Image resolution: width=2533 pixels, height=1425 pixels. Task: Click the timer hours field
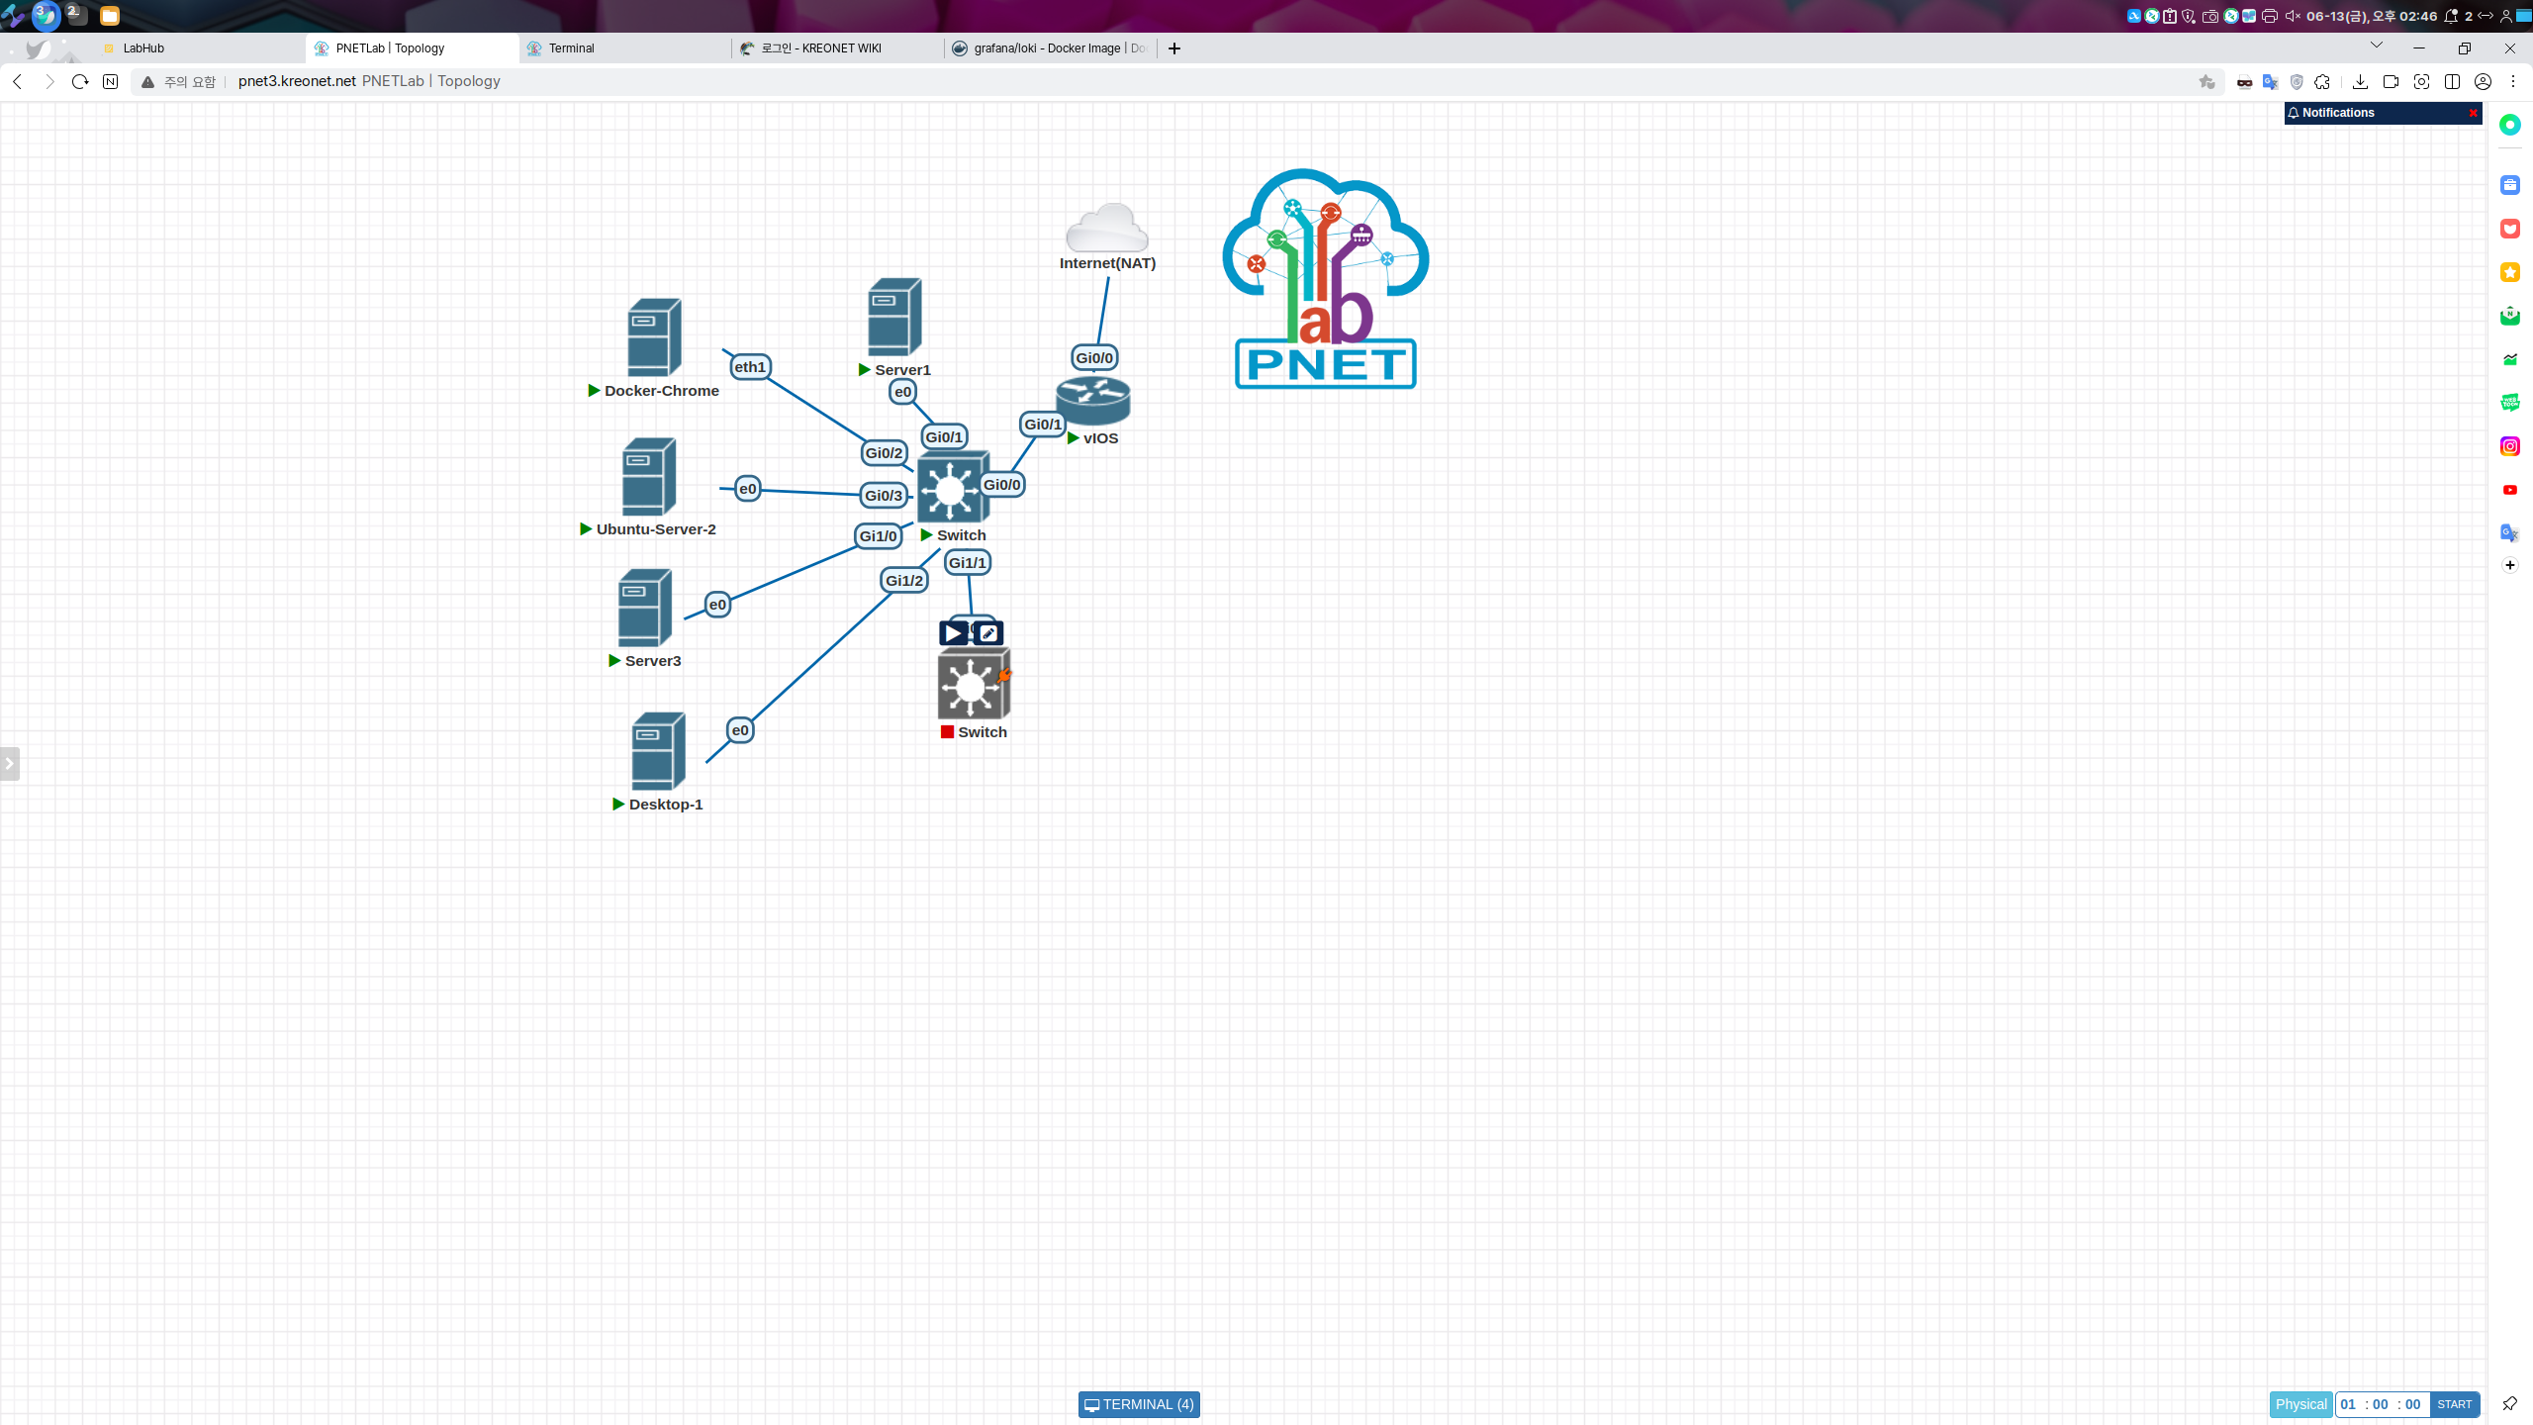click(x=2348, y=1404)
